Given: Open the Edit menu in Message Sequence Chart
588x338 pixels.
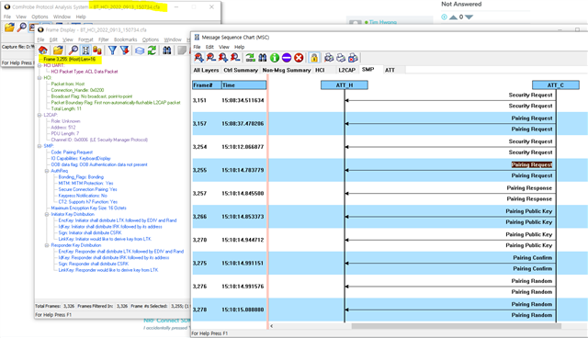Looking at the screenshot, I should [209, 47].
